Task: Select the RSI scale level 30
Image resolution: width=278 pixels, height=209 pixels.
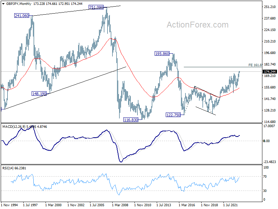Action: click(265, 191)
